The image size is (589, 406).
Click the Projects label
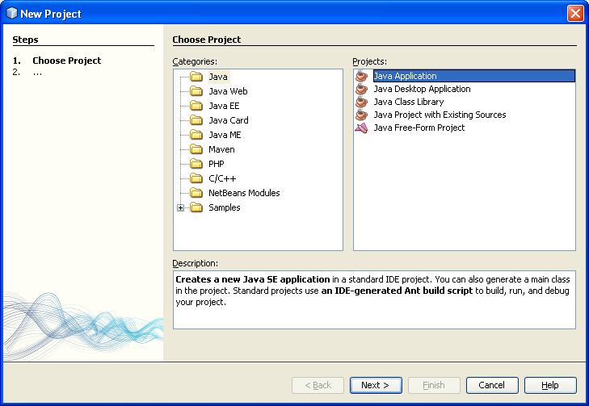(369, 61)
